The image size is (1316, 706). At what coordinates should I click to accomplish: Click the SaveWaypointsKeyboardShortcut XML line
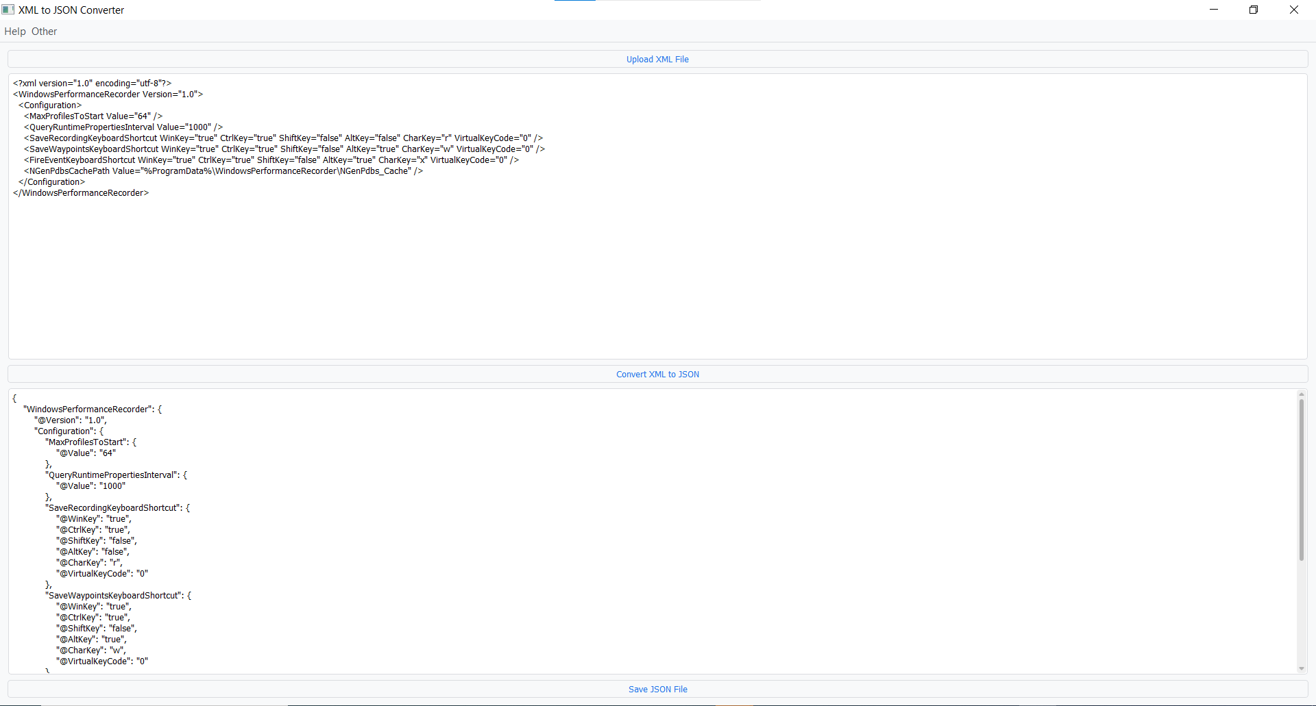pos(284,149)
